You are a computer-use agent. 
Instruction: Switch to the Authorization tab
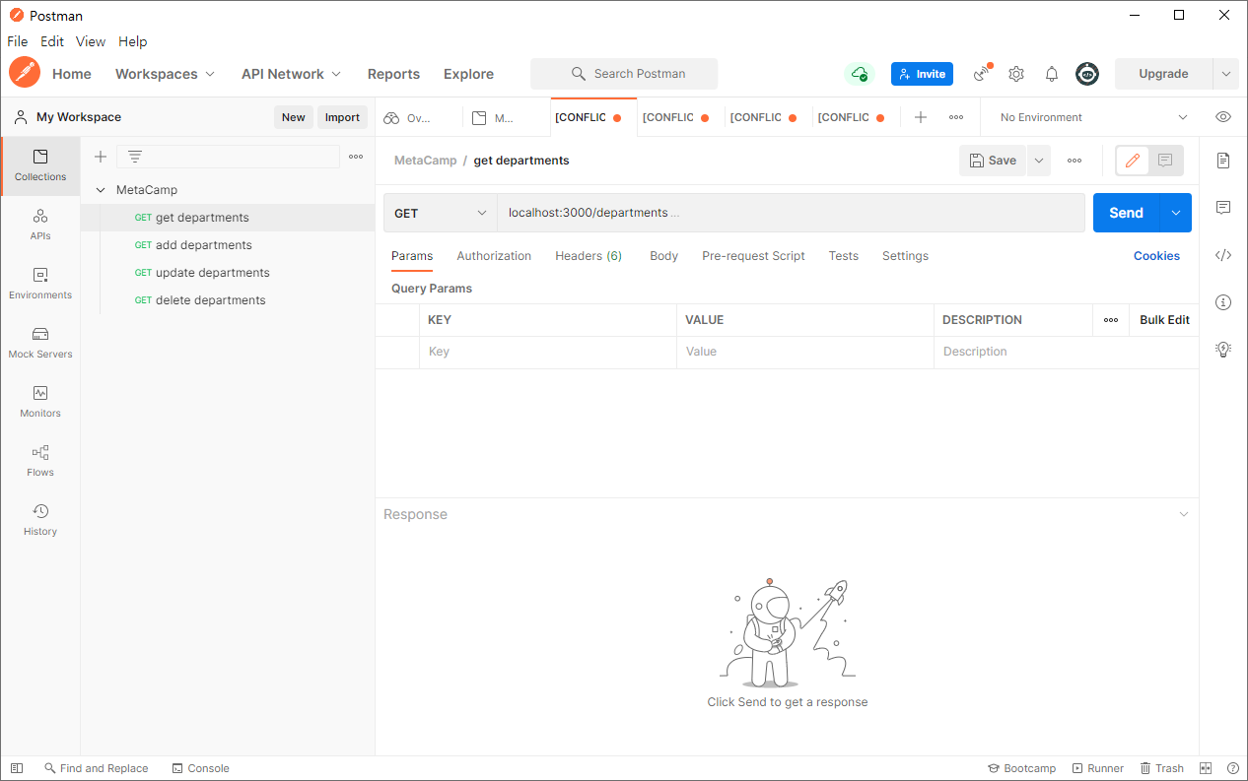pos(494,256)
